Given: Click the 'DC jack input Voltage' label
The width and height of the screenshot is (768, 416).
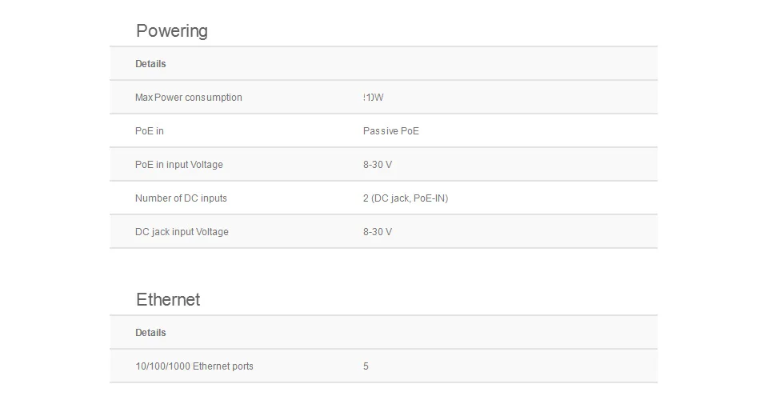Looking at the screenshot, I should click(x=182, y=232).
